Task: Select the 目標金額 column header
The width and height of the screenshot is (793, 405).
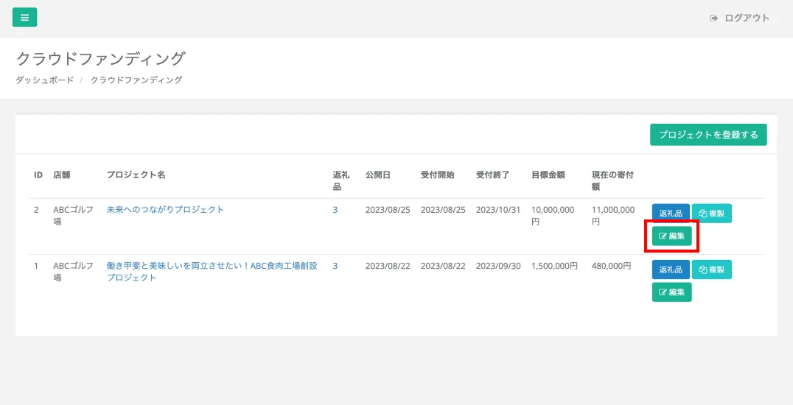Action: coord(548,175)
